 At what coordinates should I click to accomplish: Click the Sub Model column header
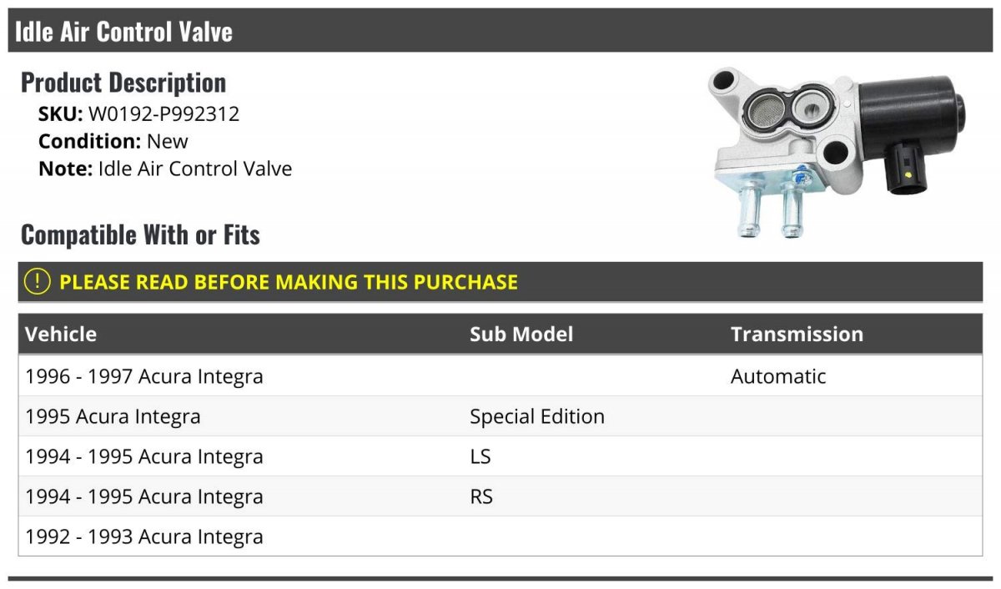click(521, 335)
